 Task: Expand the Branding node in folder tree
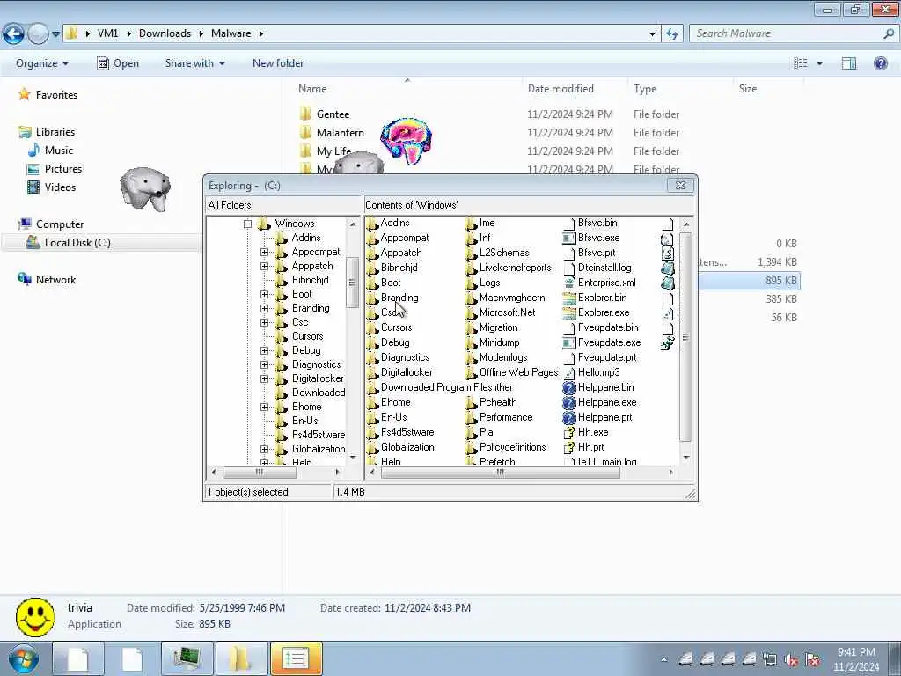tap(264, 309)
